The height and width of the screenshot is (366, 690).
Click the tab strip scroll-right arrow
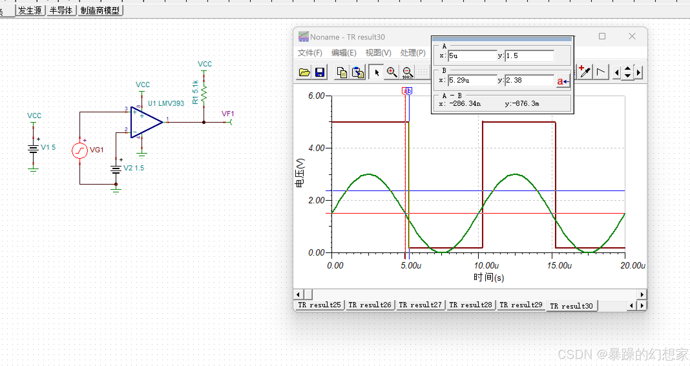pyautogui.click(x=642, y=305)
